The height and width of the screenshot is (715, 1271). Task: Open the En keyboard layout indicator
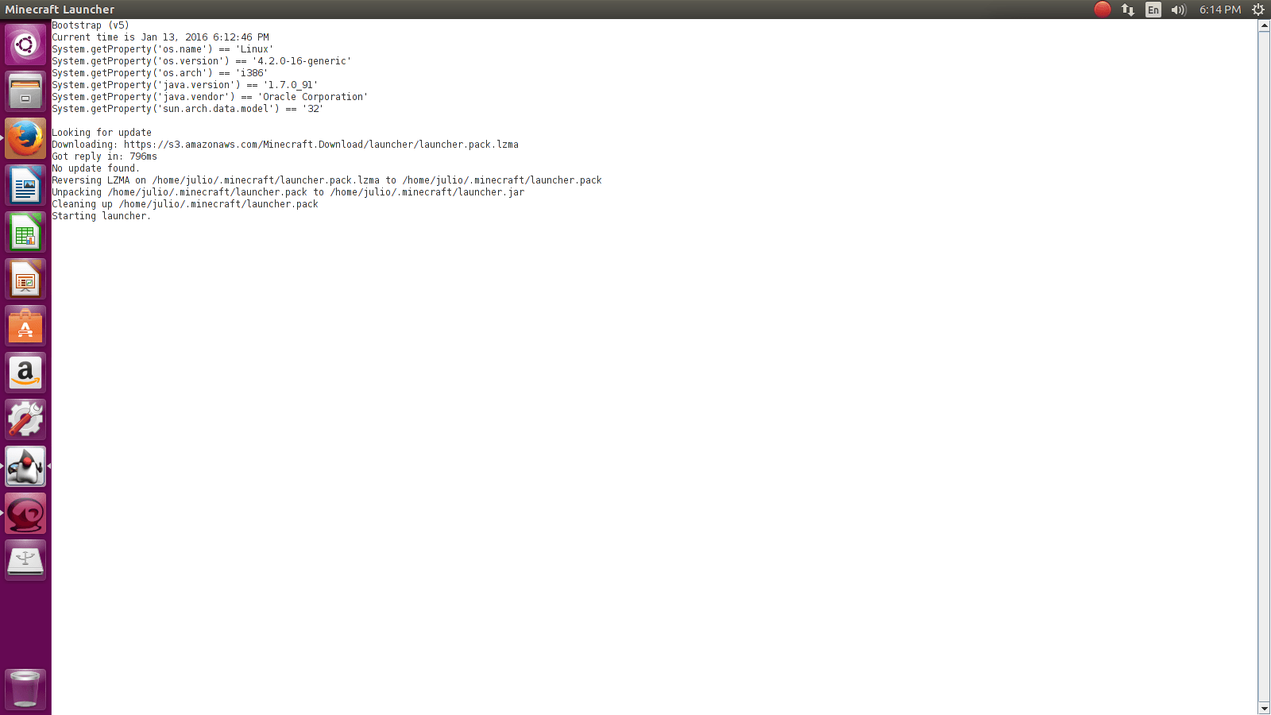(x=1153, y=10)
